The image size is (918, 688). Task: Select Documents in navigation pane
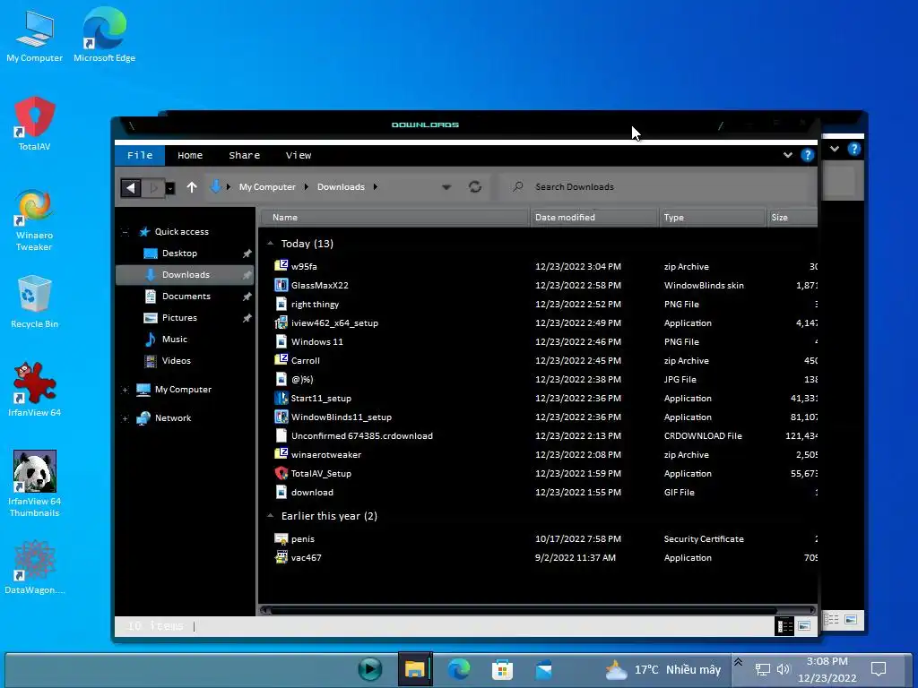click(x=185, y=296)
